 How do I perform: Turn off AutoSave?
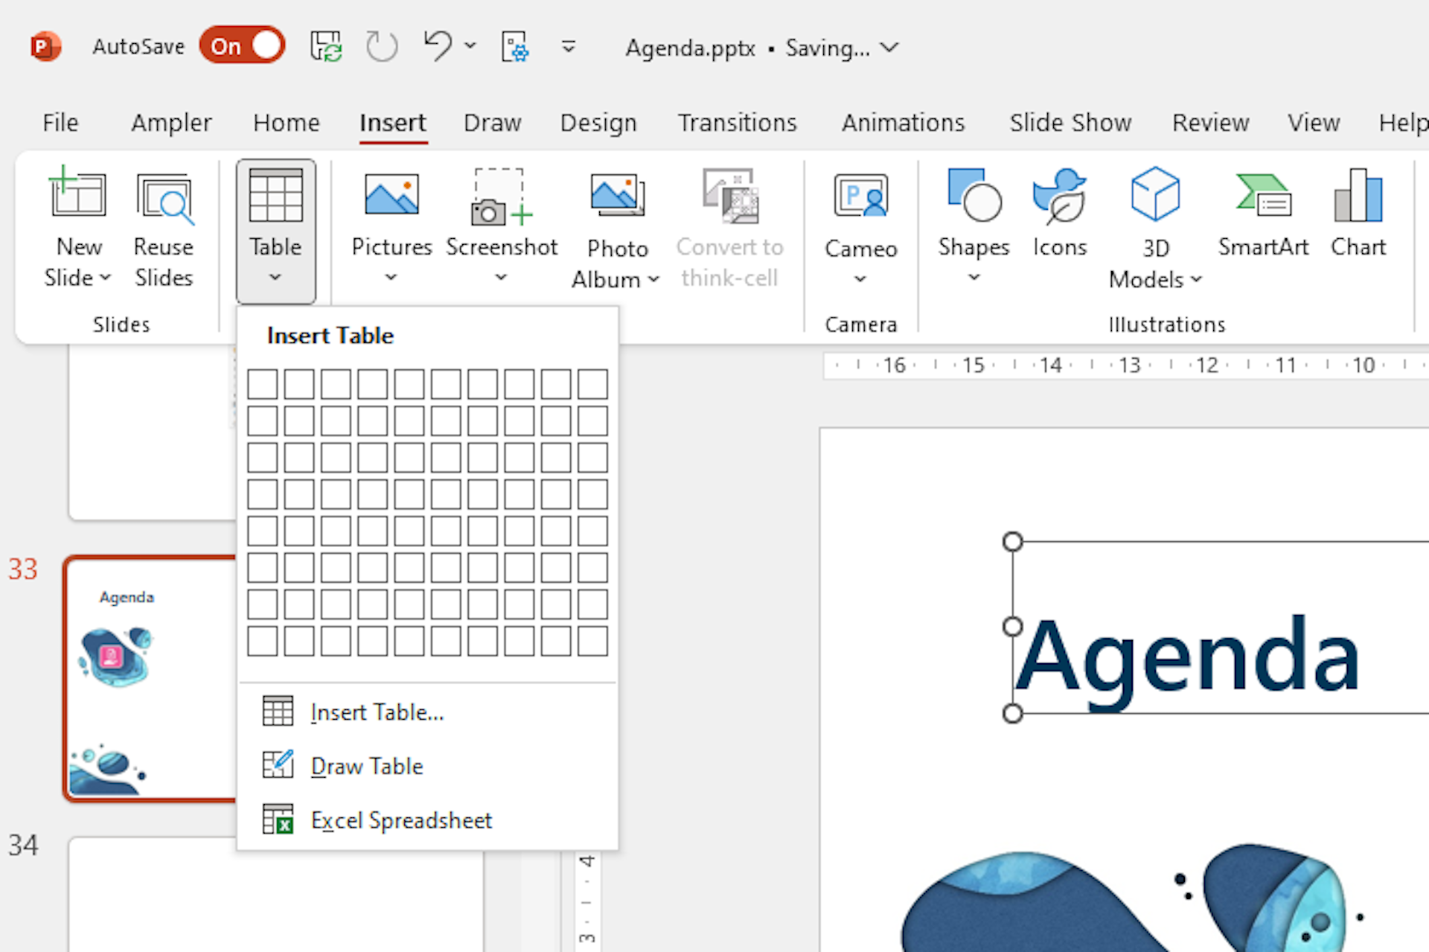click(x=242, y=45)
